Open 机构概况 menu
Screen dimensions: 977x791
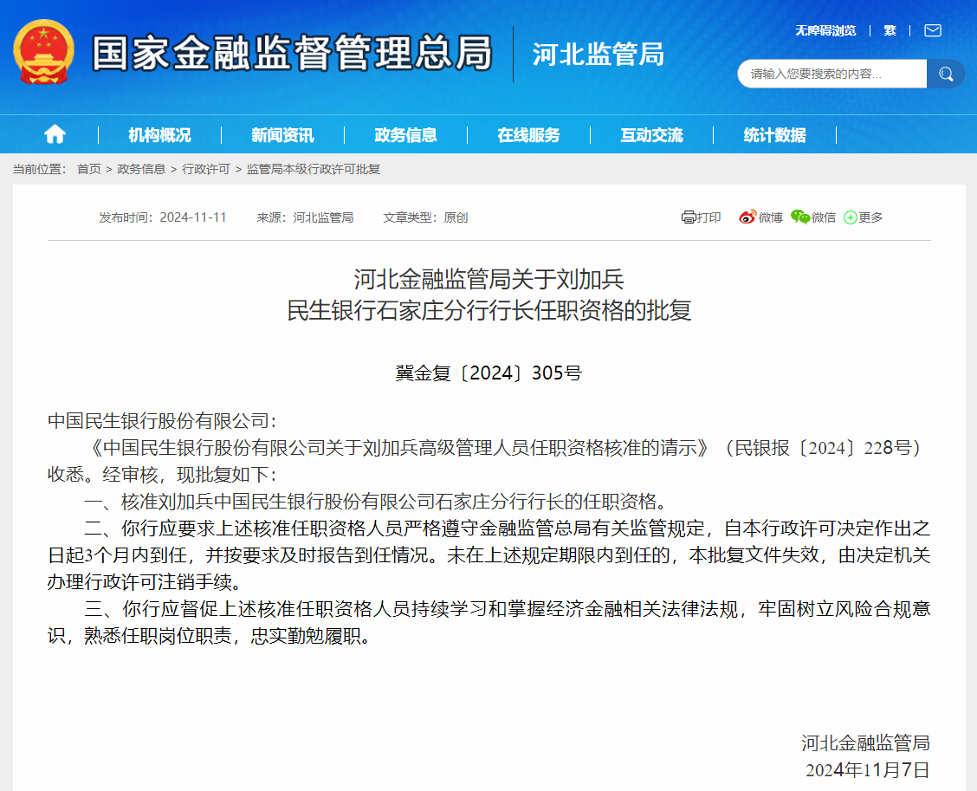coord(159,134)
